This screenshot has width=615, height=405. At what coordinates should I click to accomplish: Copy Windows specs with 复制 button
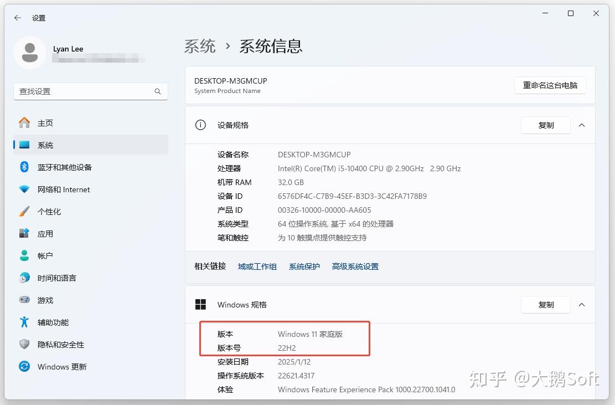[x=546, y=305]
